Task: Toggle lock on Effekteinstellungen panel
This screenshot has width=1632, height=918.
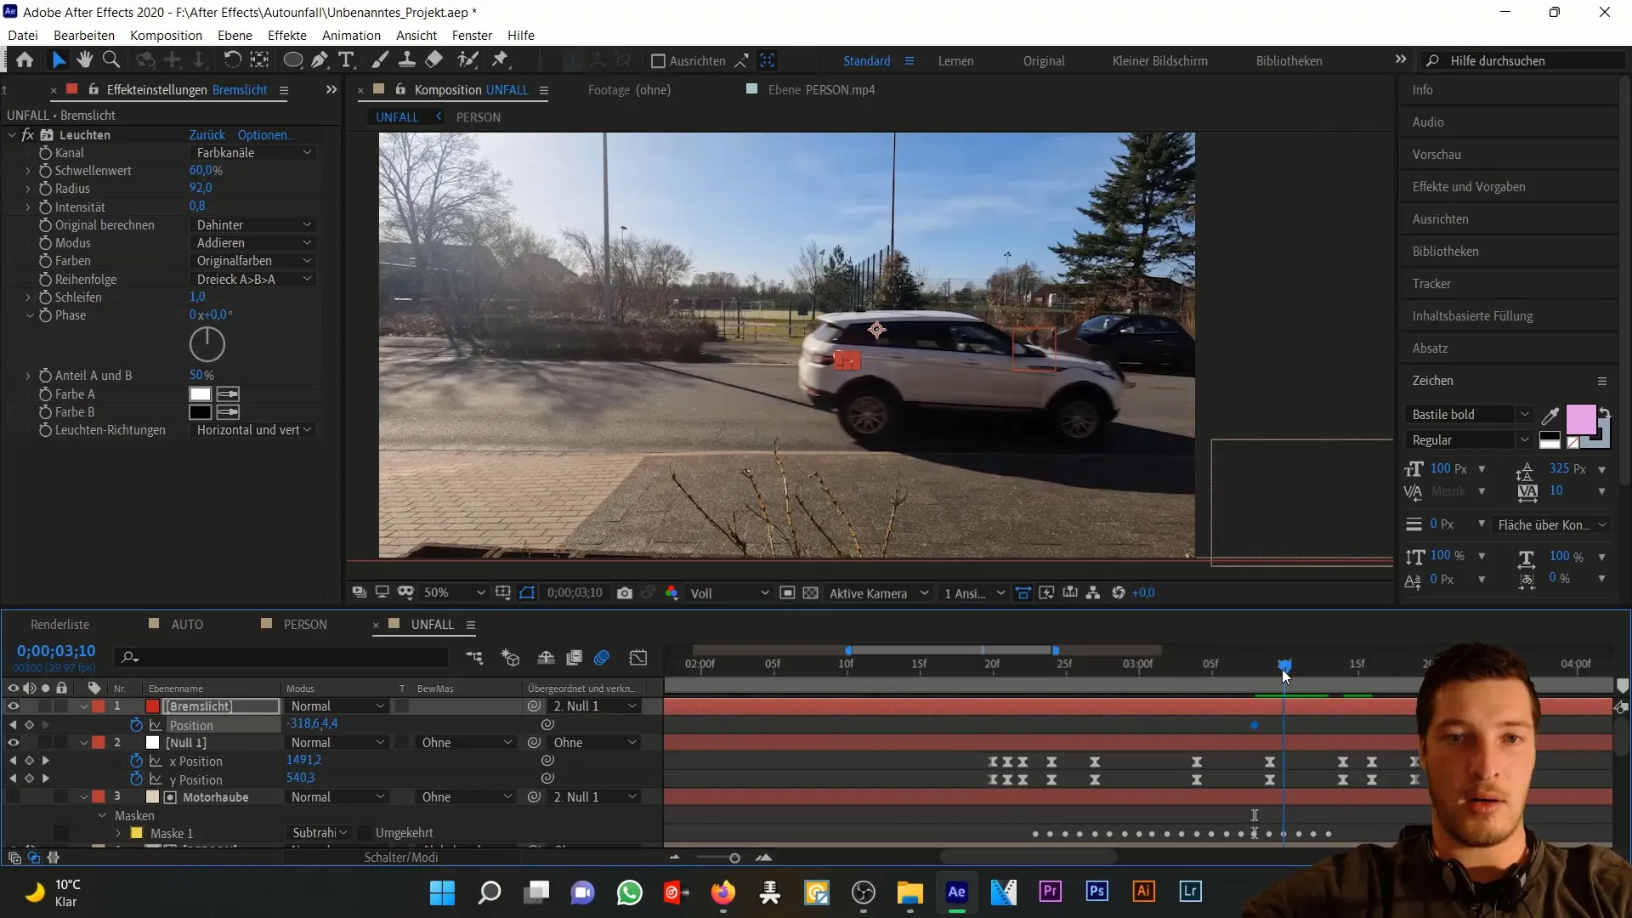Action: [x=93, y=90]
